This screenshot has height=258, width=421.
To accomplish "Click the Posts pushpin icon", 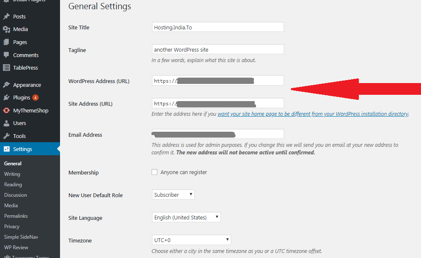I will [6, 16].
